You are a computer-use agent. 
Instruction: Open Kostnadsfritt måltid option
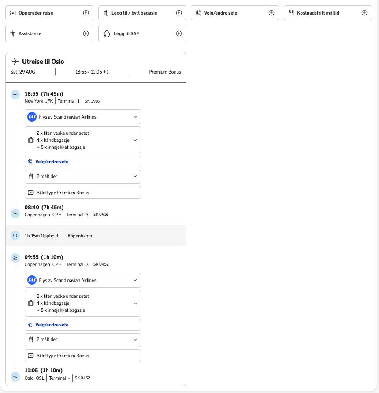coord(327,13)
